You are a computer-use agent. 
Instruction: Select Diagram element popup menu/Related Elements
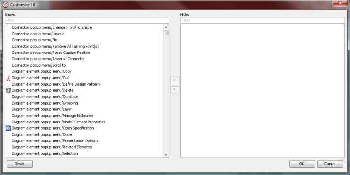(52, 147)
